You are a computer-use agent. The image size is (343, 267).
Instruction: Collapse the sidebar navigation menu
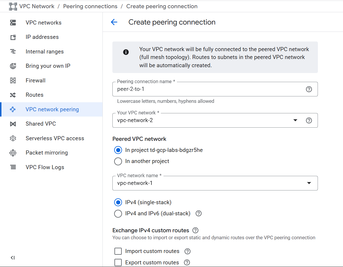pos(13,258)
